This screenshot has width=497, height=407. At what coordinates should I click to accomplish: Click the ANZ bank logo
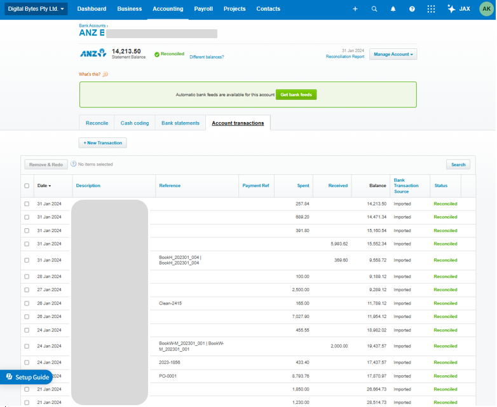pyautogui.click(x=93, y=53)
